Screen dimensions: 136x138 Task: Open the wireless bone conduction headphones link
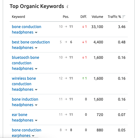[24, 84]
